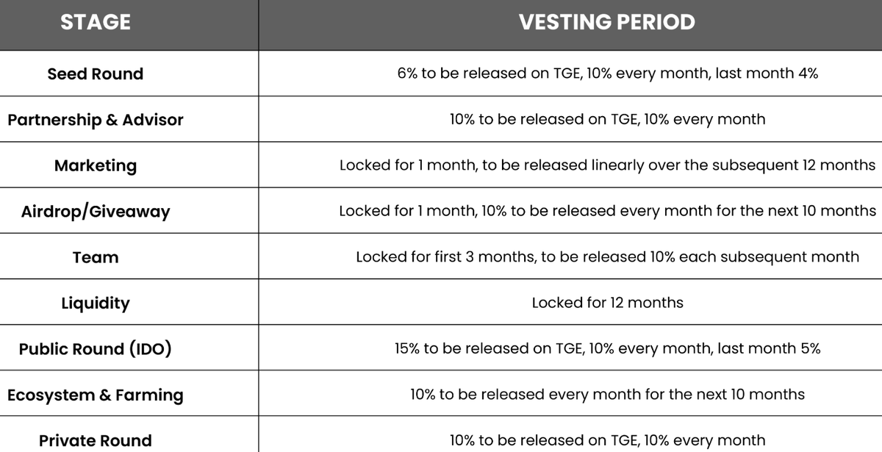Click the Public Round (IDO) cell
This screenshot has height=452, width=882.
tap(96, 349)
